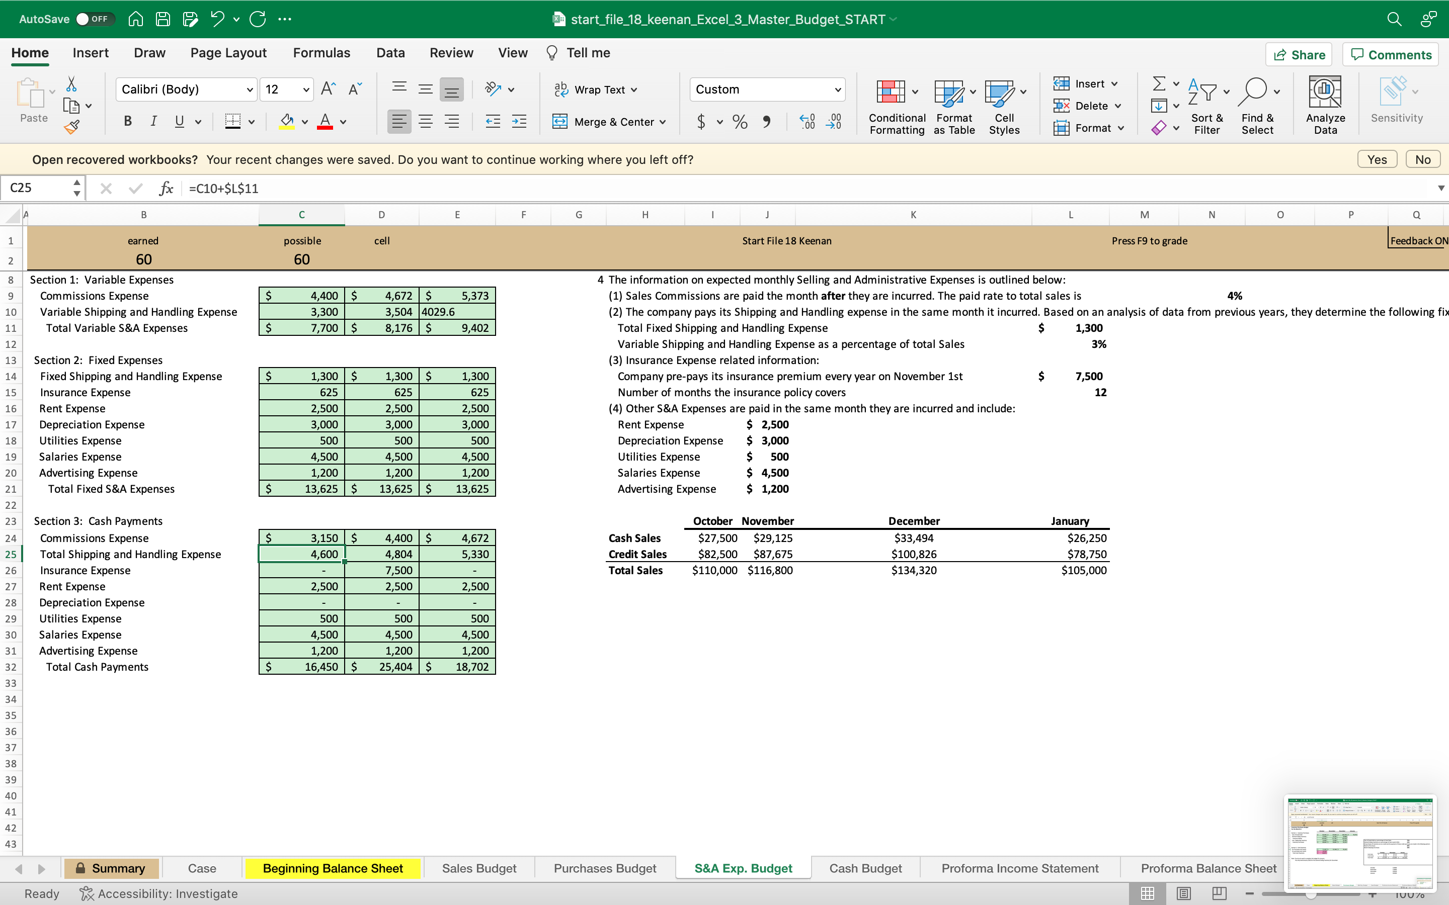
Task: Click the Merge & Center icon
Action: point(560,122)
